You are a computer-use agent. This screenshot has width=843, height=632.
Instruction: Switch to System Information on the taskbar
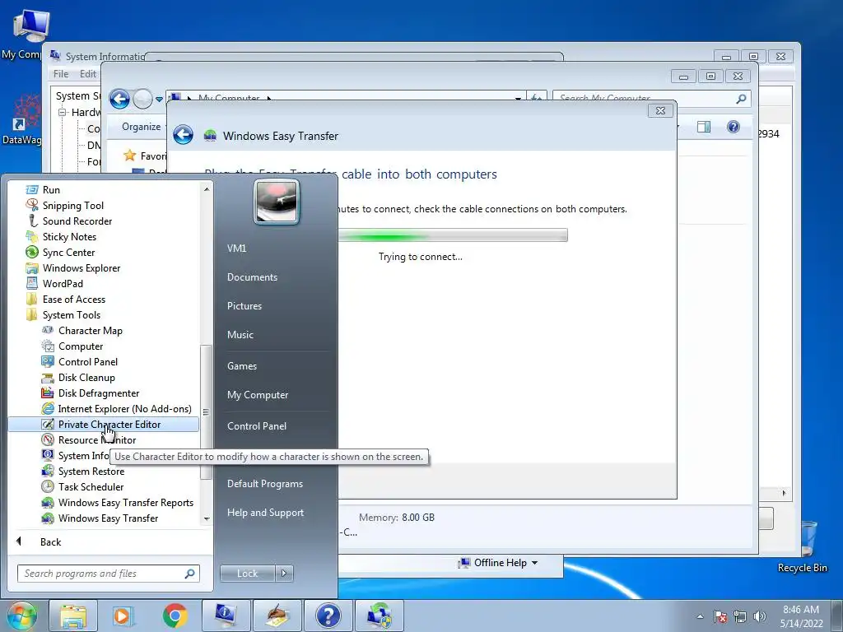[226, 616]
